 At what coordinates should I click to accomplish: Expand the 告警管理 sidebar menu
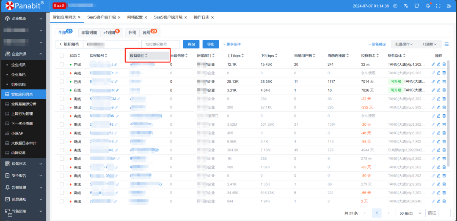[23, 187]
